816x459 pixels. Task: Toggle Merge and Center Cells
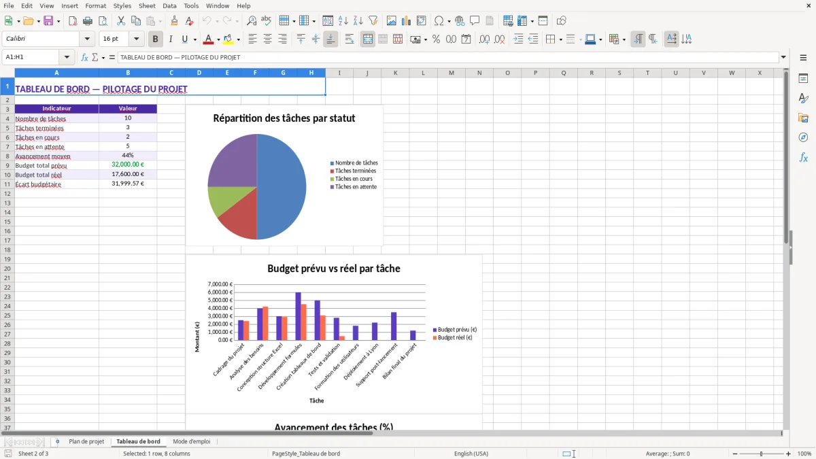(368, 39)
